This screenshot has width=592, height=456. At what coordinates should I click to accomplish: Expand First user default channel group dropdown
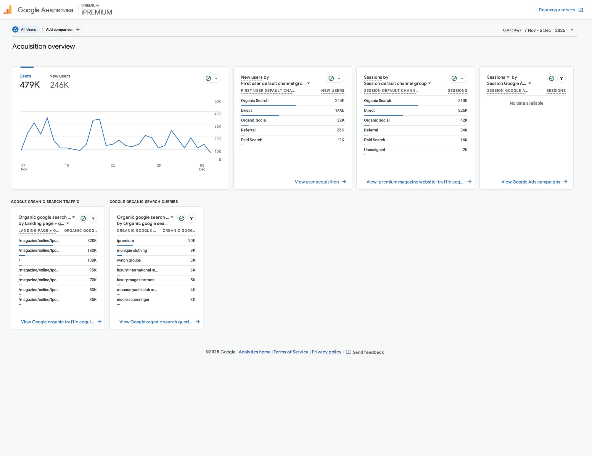tap(308, 84)
